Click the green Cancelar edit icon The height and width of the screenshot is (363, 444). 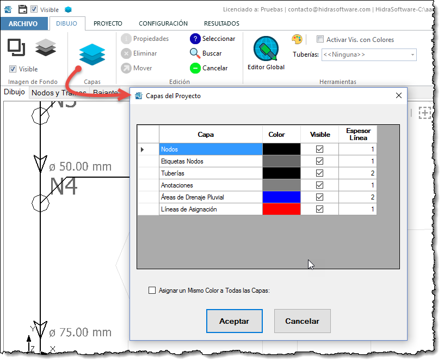click(195, 68)
